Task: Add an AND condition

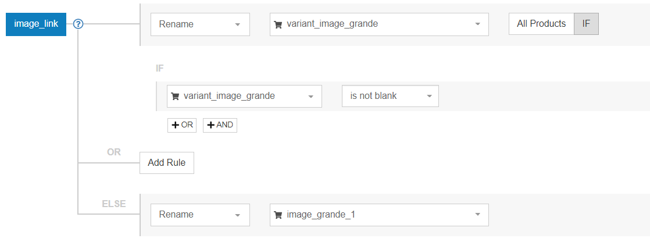Action: point(220,125)
